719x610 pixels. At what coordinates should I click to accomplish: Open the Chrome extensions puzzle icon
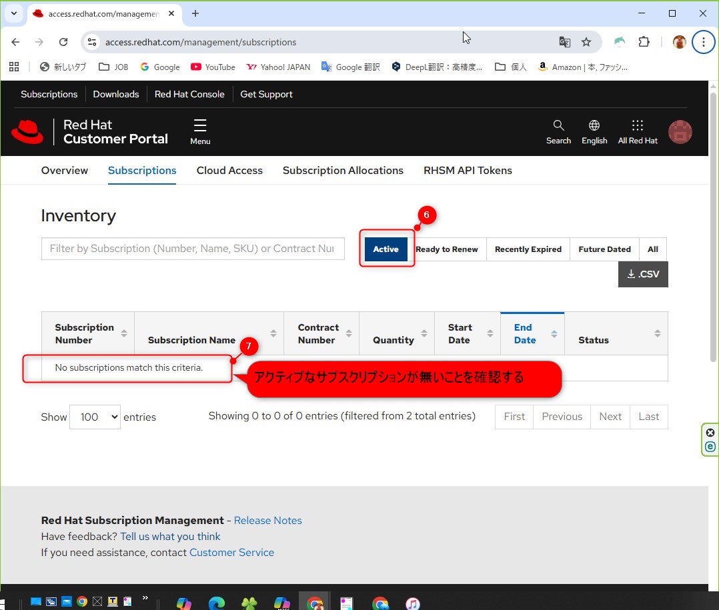644,42
